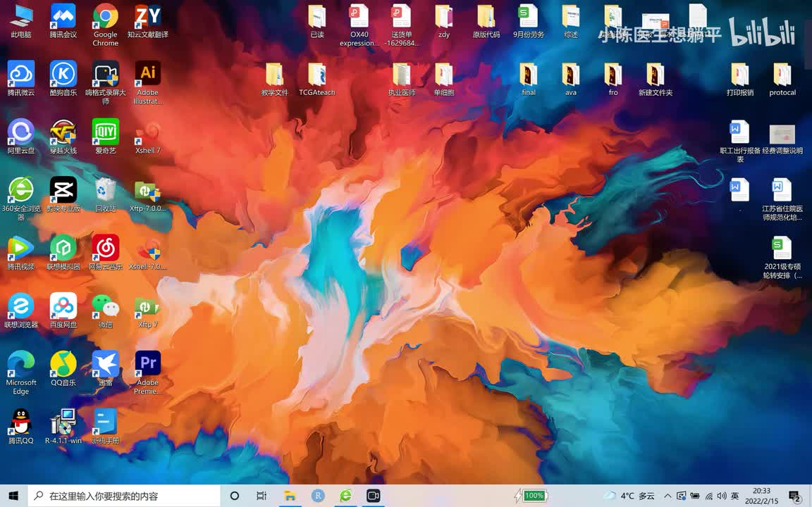
Task: Select the 已读 folder
Action: [317, 20]
